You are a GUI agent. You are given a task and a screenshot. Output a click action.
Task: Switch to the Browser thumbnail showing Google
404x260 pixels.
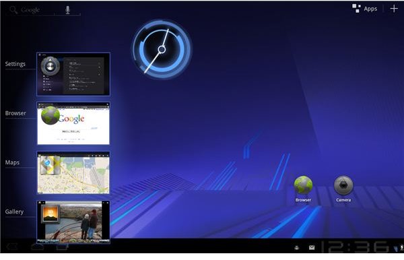coord(73,123)
